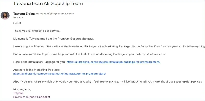
Task: Open the marketing-package-for-premium-store link
Action: pyautogui.click(x=59, y=74)
